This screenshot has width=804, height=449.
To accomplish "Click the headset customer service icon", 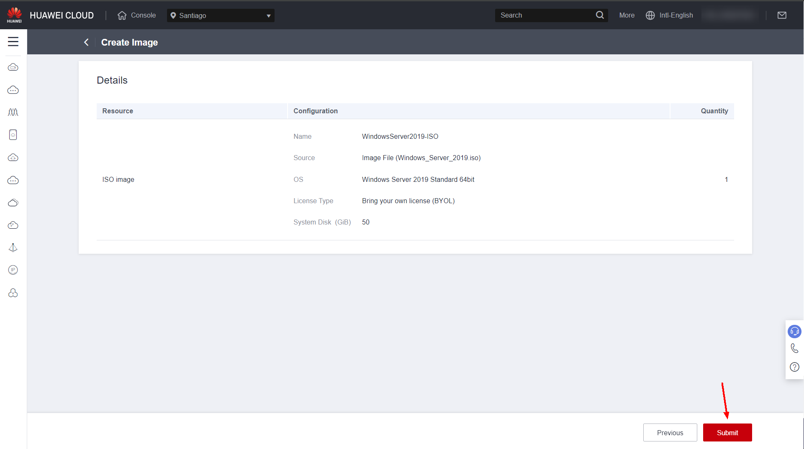I will 794,332.
